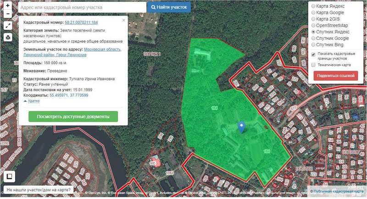Screen dimensions: 367x199
Task: Toggle Показать кадастровые границы участков checkbox
Action: [313, 55]
